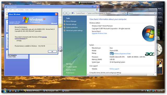
Task: Click Windows XP Professional taskbar button
Action: click(x=32, y=91)
